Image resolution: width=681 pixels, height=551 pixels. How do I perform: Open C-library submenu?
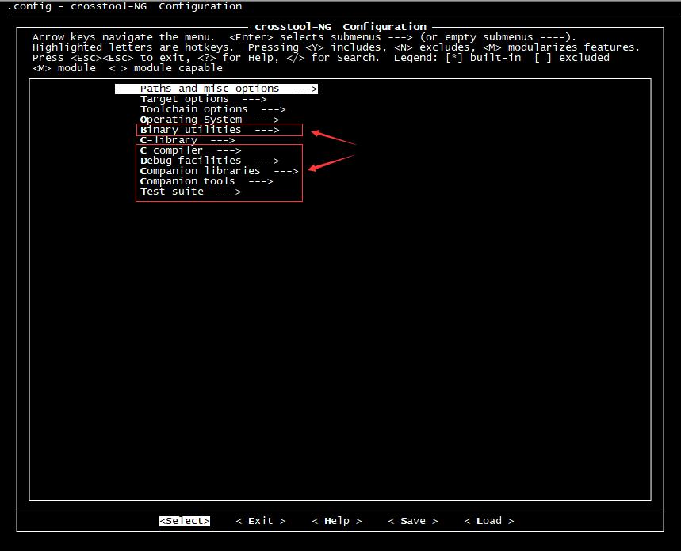pyautogui.click(x=188, y=140)
